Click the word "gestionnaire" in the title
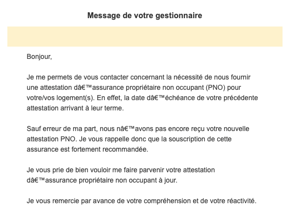The width and height of the screenshot is (284, 213). [x=179, y=16]
